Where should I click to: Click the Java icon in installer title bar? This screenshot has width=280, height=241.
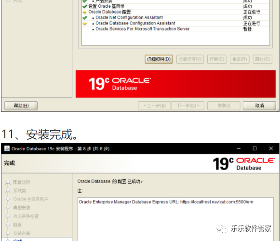7,148
